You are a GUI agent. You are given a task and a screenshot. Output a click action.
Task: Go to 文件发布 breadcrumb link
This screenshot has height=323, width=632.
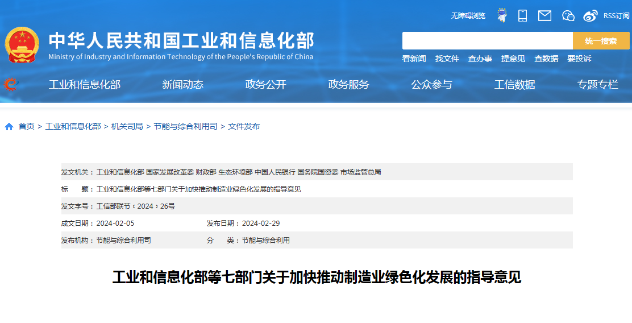pos(244,127)
